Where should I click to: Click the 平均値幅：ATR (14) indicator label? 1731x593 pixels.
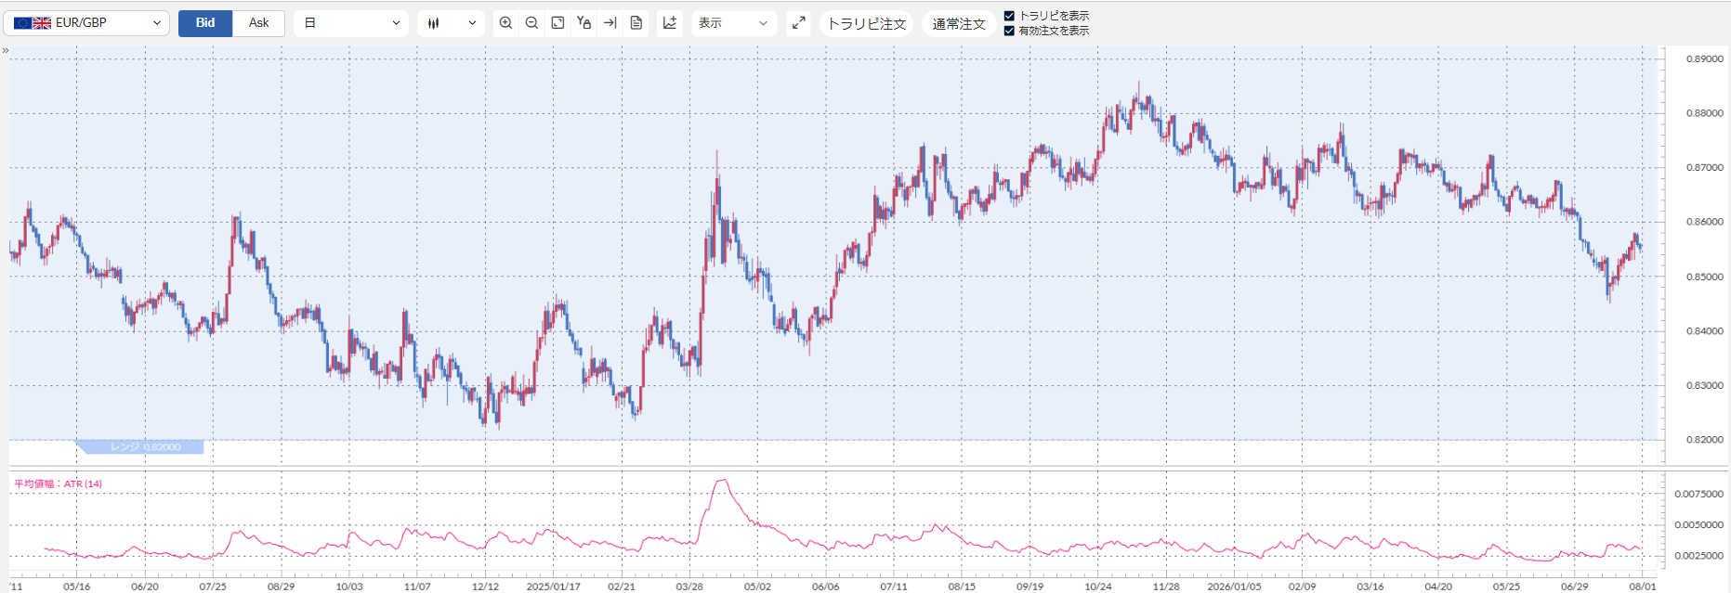click(58, 483)
